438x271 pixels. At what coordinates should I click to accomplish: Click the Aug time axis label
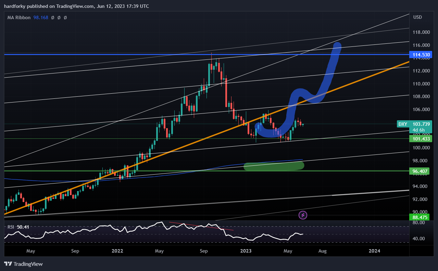pyautogui.click(x=322, y=251)
